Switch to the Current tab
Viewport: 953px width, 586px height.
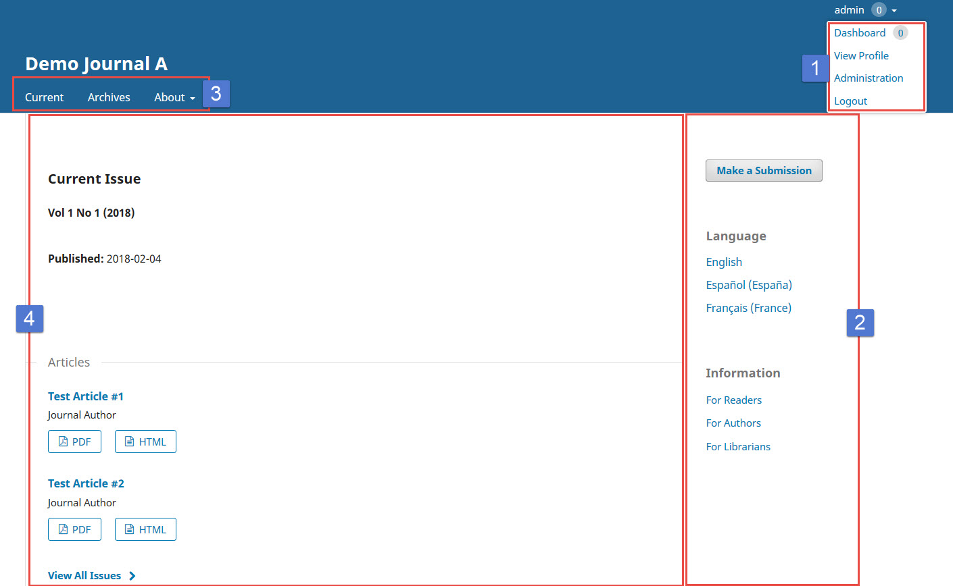coord(44,97)
